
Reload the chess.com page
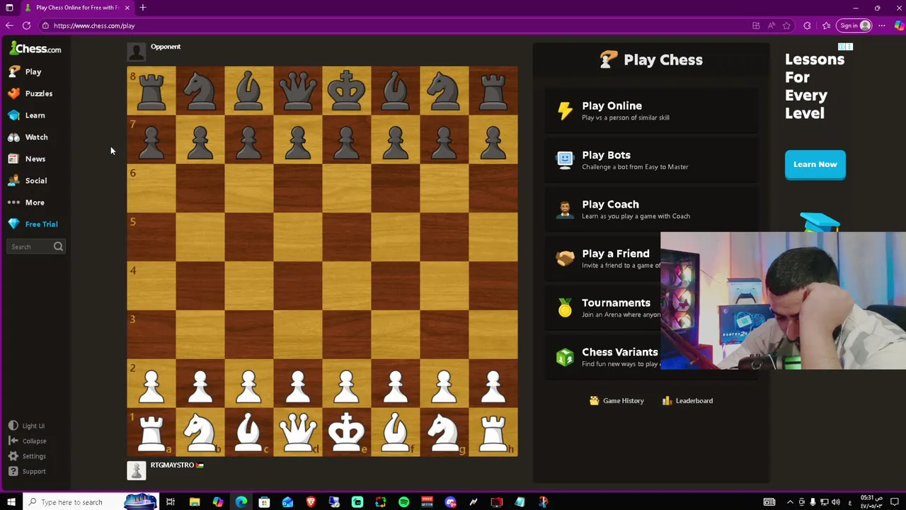pyautogui.click(x=26, y=25)
